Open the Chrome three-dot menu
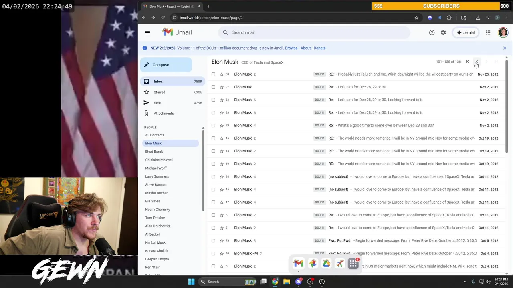Screen dimensions: 513x288 pyautogui.click(x=507, y=18)
